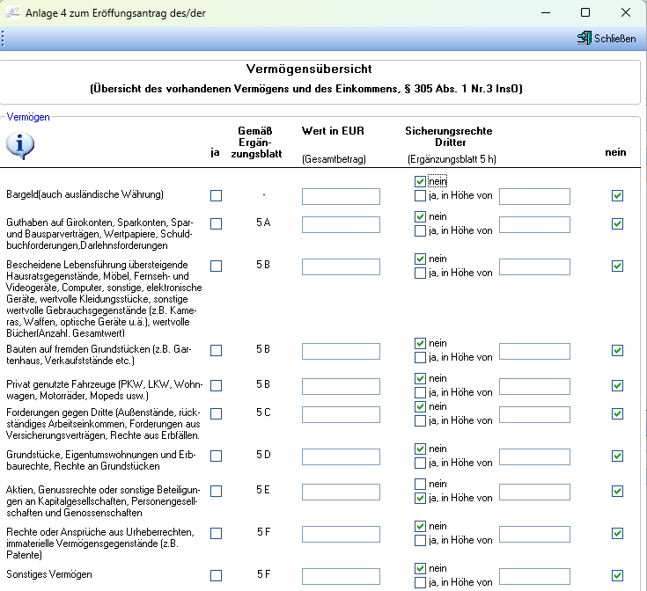The image size is (647, 591).
Task: Uncheck right-column 'nein' for Bargeld
Action: (x=617, y=195)
